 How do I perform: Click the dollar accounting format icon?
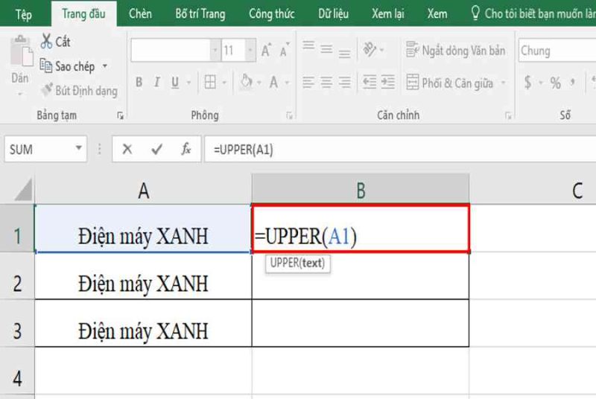pyautogui.click(x=527, y=83)
